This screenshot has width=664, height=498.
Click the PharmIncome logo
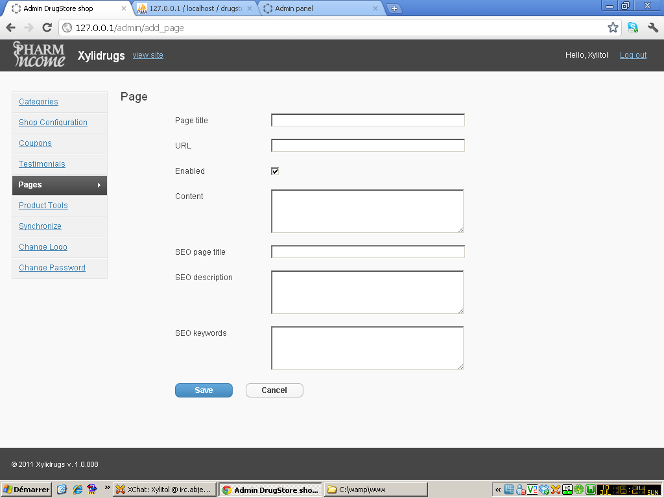39,54
